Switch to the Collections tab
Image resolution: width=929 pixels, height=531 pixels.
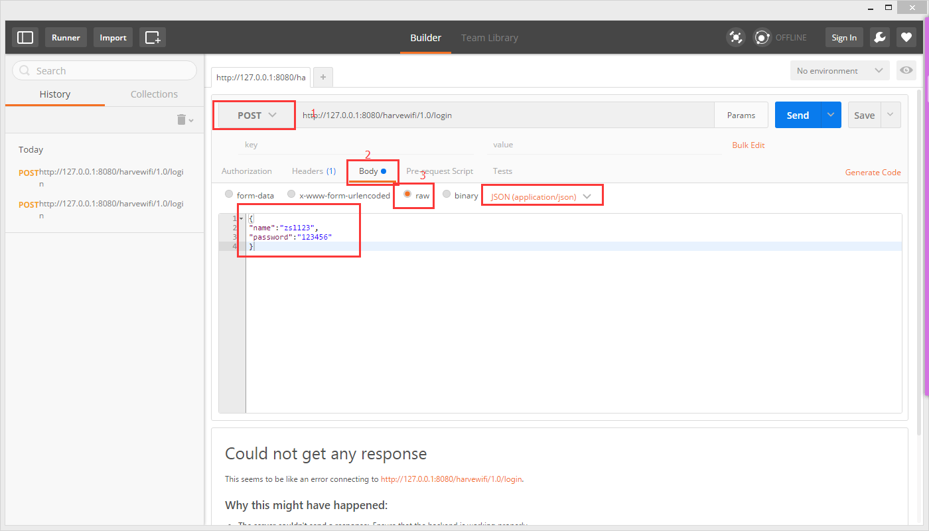(154, 94)
